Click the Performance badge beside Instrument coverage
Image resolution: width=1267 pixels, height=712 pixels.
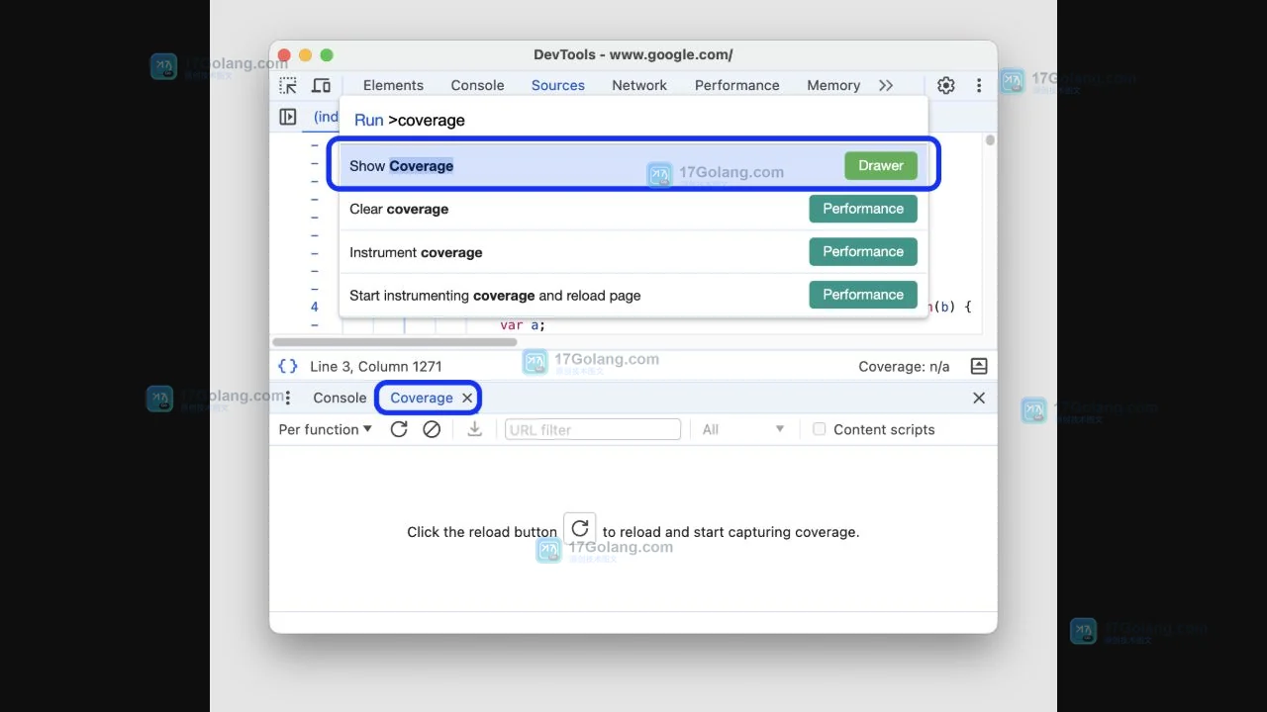tap(863, 251)
